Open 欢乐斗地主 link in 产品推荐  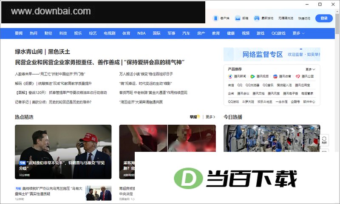(x=265, y=102)
